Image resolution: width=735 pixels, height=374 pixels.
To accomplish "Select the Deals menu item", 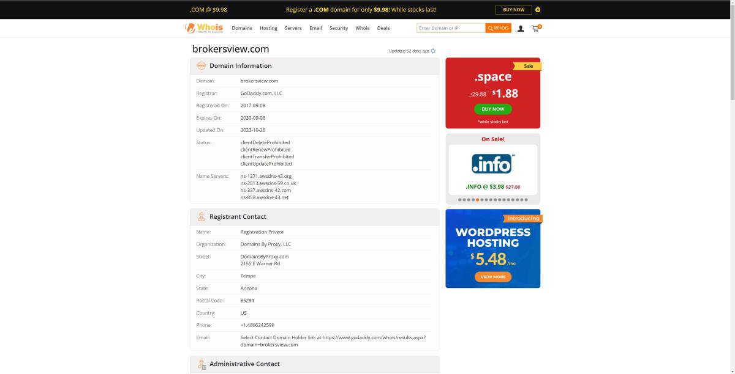I will click(x=383, y=28).
